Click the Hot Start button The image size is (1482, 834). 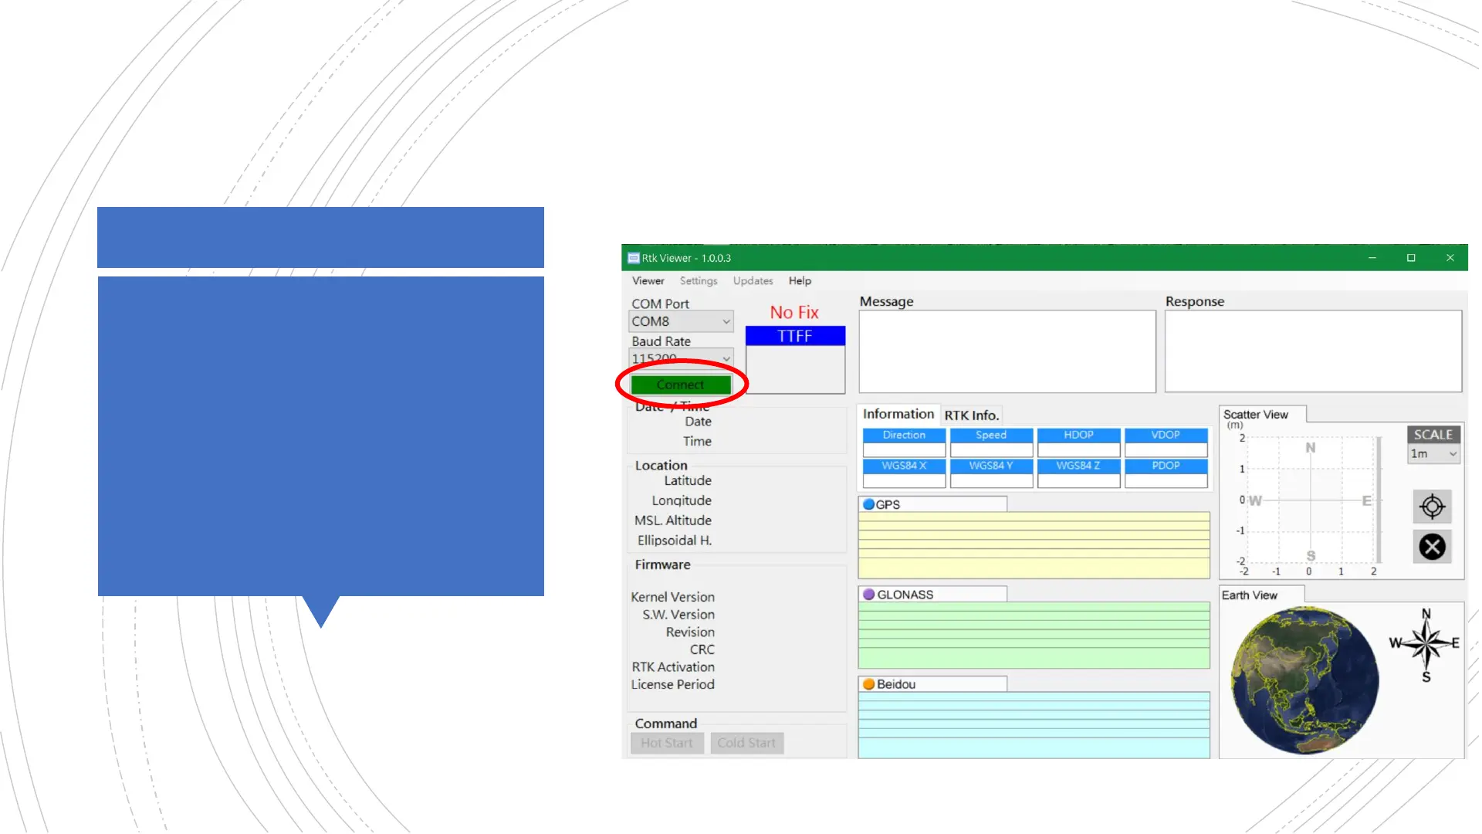(667, 743)
